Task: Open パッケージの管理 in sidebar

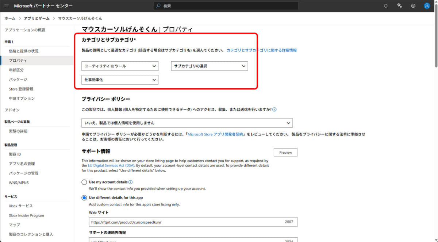Action: click(24, 173)
